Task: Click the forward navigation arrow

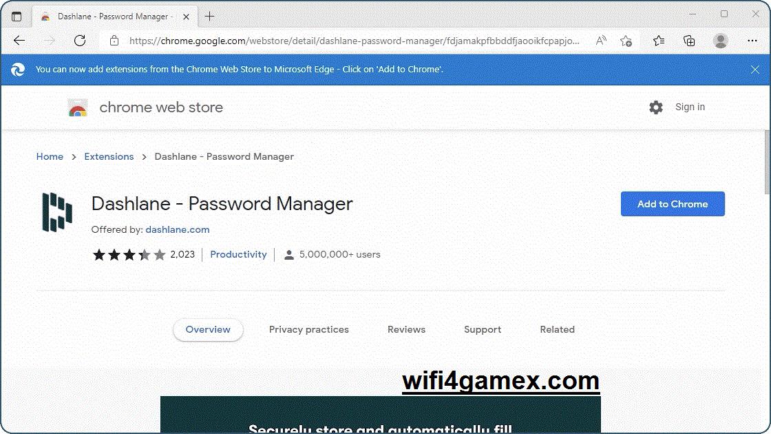Action: click(49, 41)
